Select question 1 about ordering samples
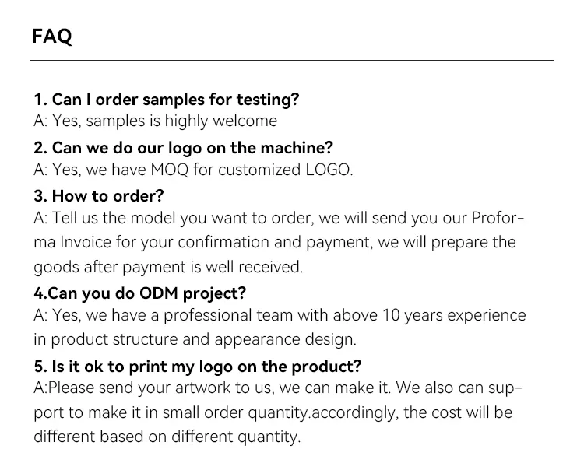 click(x=166, y=100)
